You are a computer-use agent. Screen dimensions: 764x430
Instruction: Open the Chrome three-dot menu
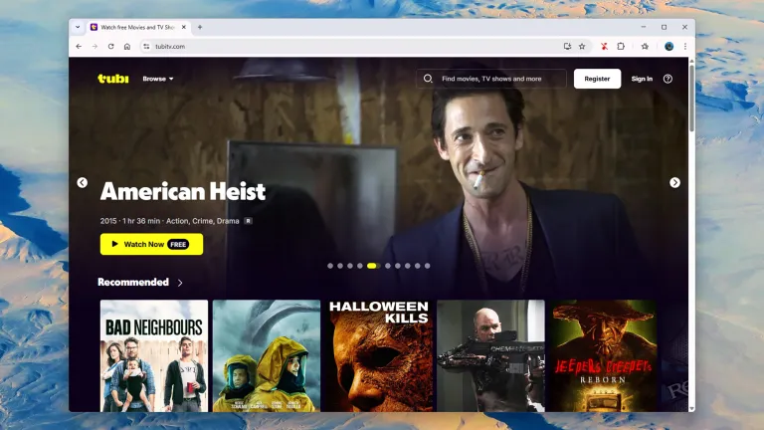(x=684, y=46)
